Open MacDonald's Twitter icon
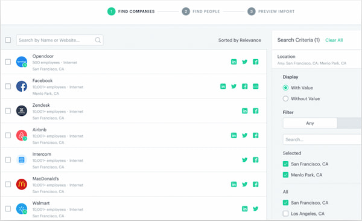Viewport: 362px width, 221px height. coord(244,184)
